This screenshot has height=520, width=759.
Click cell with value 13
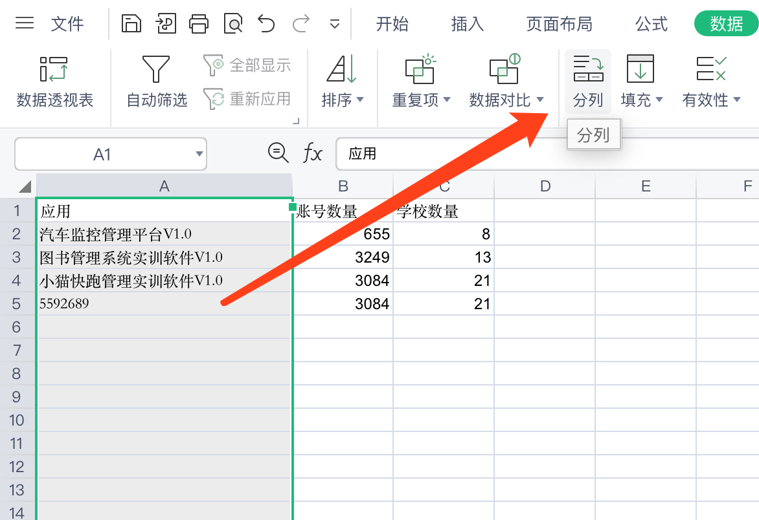pos(444,257)
